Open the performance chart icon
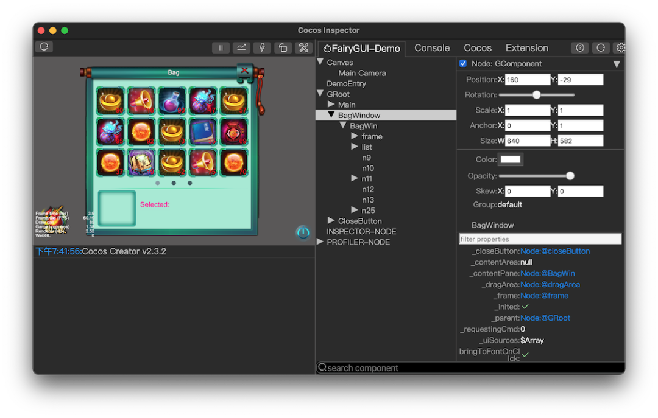This screenshot has height=418, width=658. 241,48
